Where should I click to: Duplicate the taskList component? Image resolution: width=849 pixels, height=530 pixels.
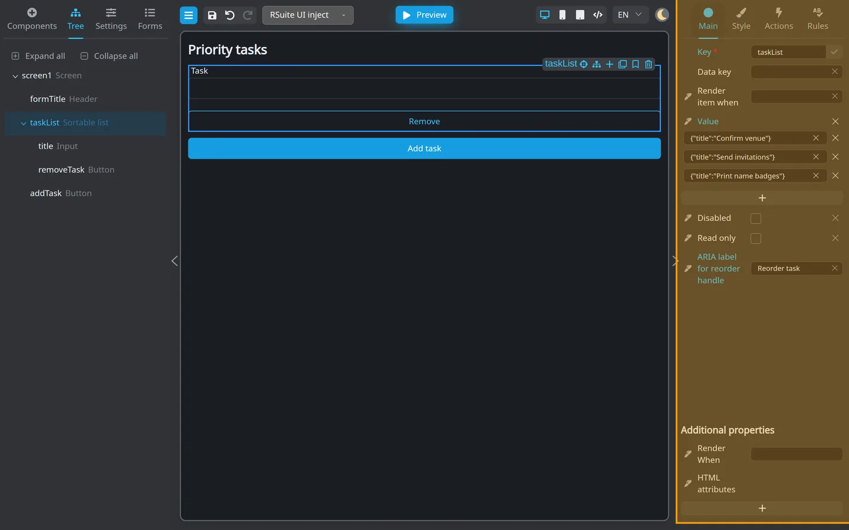pos(623,64)
